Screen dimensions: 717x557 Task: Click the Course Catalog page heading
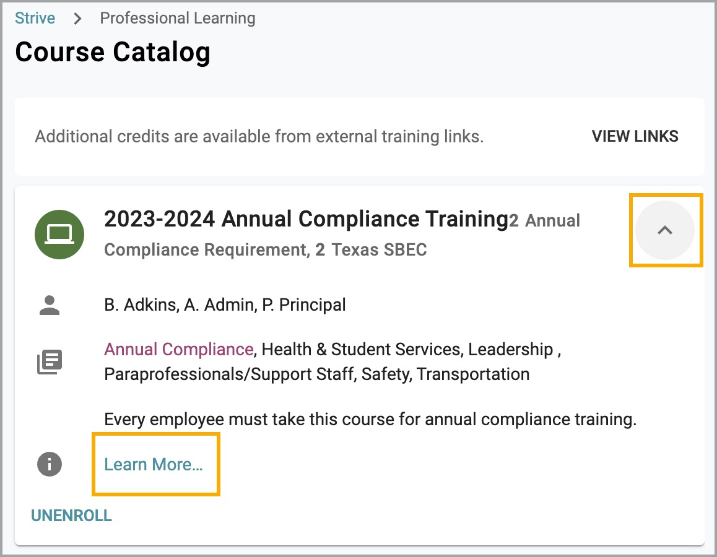(x=113, y=52)
